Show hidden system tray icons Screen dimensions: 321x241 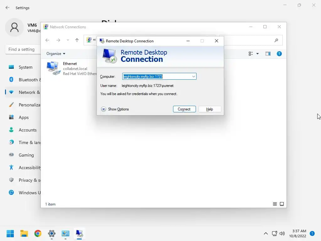tap(266, 233)
